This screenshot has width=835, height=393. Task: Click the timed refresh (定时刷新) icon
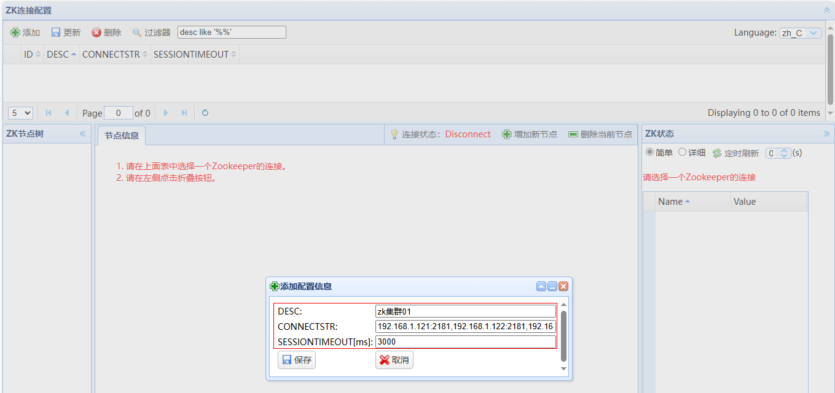click(x=717, y=153)
